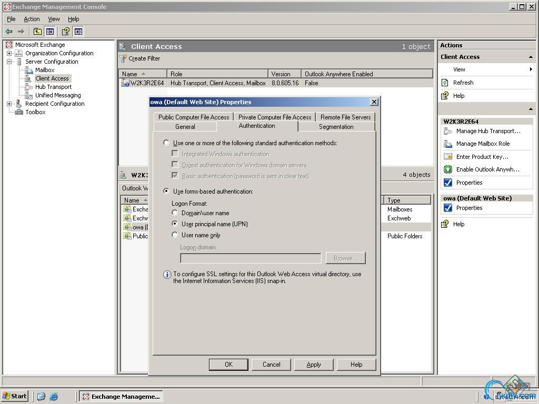Click the Hub Transport tree icon
Screen dimensions: 539x404
(29, 87)
